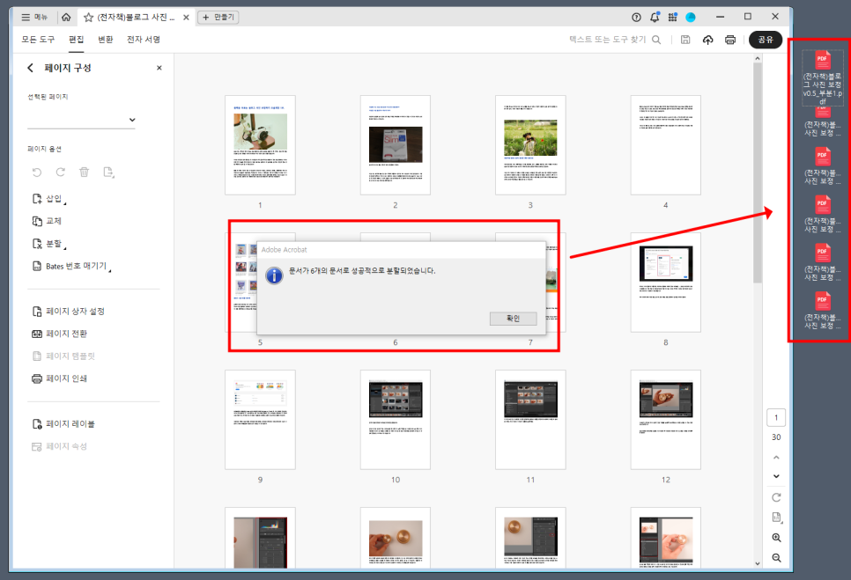Switch to the 편집 tab
This screenshot has height=580, width=851.
click(76, 40)
